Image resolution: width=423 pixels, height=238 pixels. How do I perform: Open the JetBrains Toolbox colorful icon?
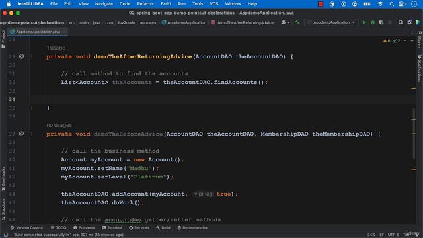pos(418,22)
